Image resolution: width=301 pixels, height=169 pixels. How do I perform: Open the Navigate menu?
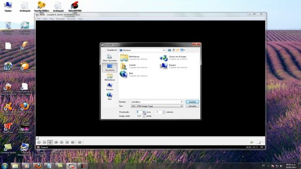(x=60, y=19)
